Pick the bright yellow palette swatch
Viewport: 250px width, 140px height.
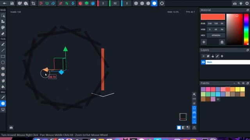pyautogui.click(x=237, y=89)
